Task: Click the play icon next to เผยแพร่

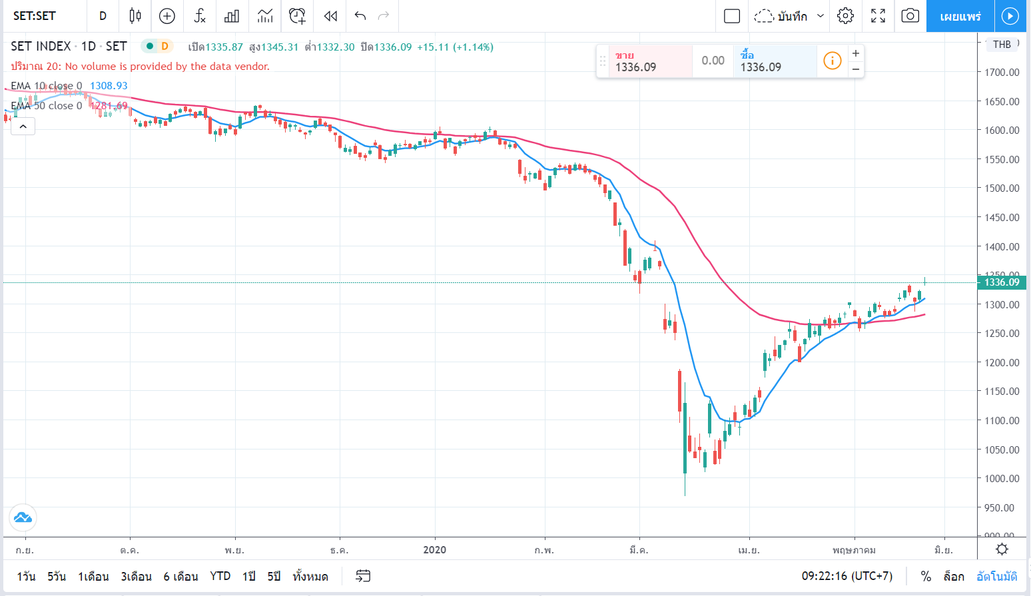Action: (1010, 16)
